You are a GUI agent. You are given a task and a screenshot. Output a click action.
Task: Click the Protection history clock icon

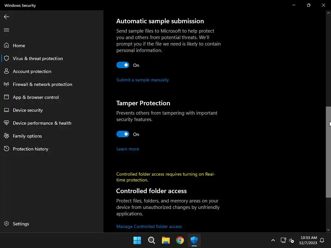click(6, 149)
